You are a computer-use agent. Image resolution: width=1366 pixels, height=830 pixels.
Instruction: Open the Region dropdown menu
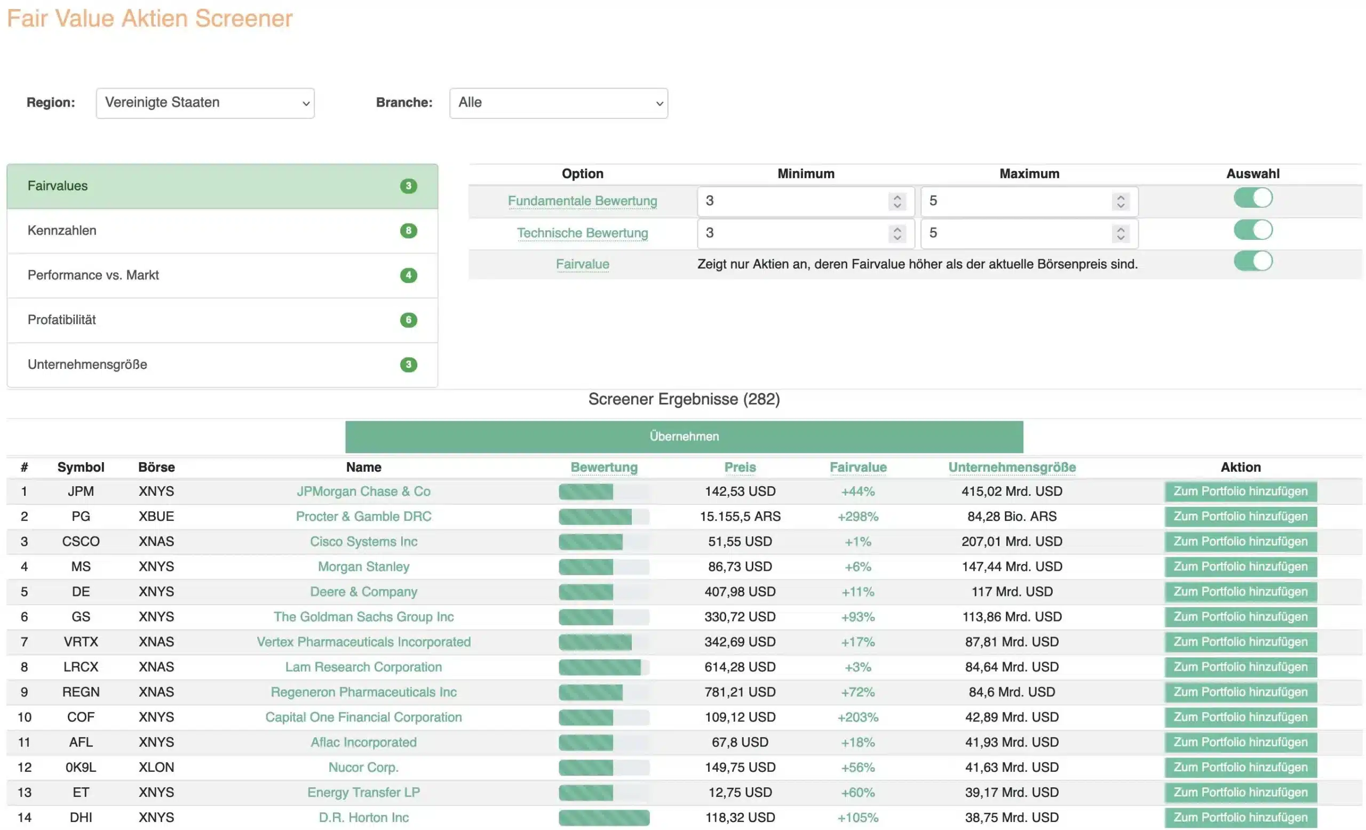click(205, 101)
